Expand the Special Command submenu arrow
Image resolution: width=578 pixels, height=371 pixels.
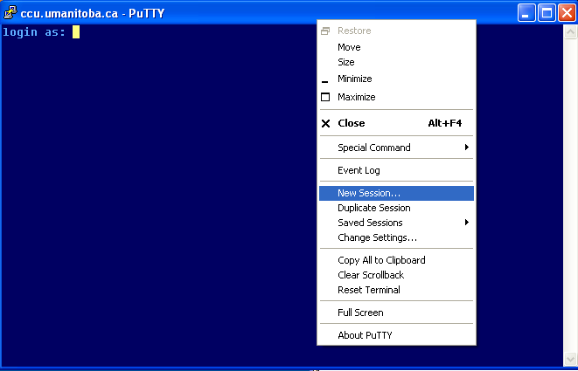tap(466, 148)
